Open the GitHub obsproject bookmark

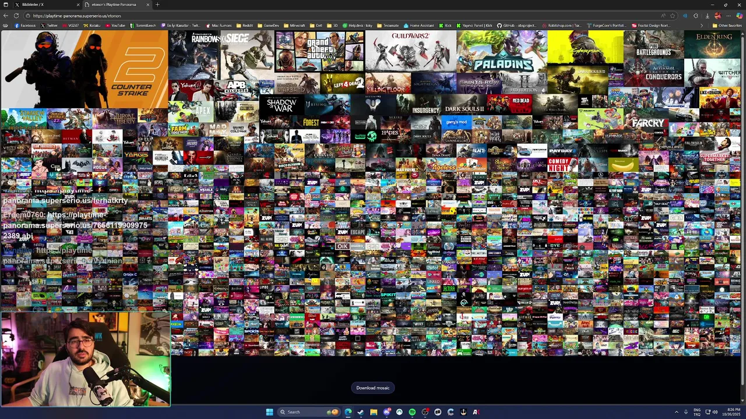(x=517, y=26)
